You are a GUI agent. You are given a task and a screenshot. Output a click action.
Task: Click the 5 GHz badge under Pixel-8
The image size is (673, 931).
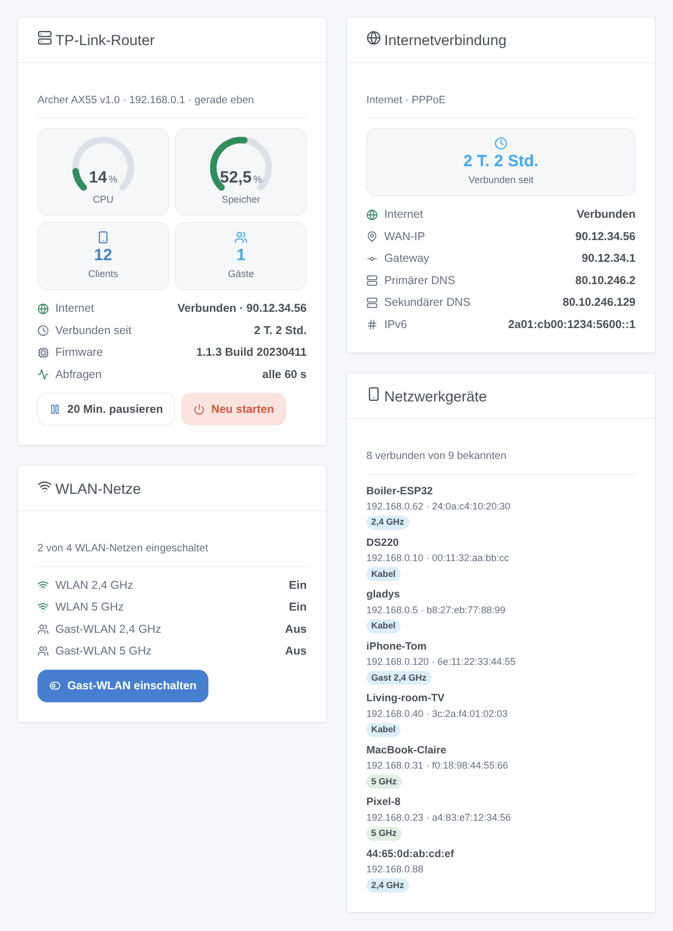pyautogui.click(x=384, y=833)
